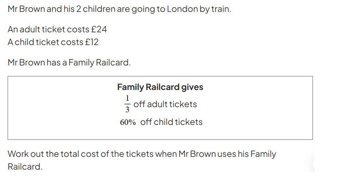Click the final word 'Railcard.' at bottom
Screen dimensions: 342x177
point(25,167)
